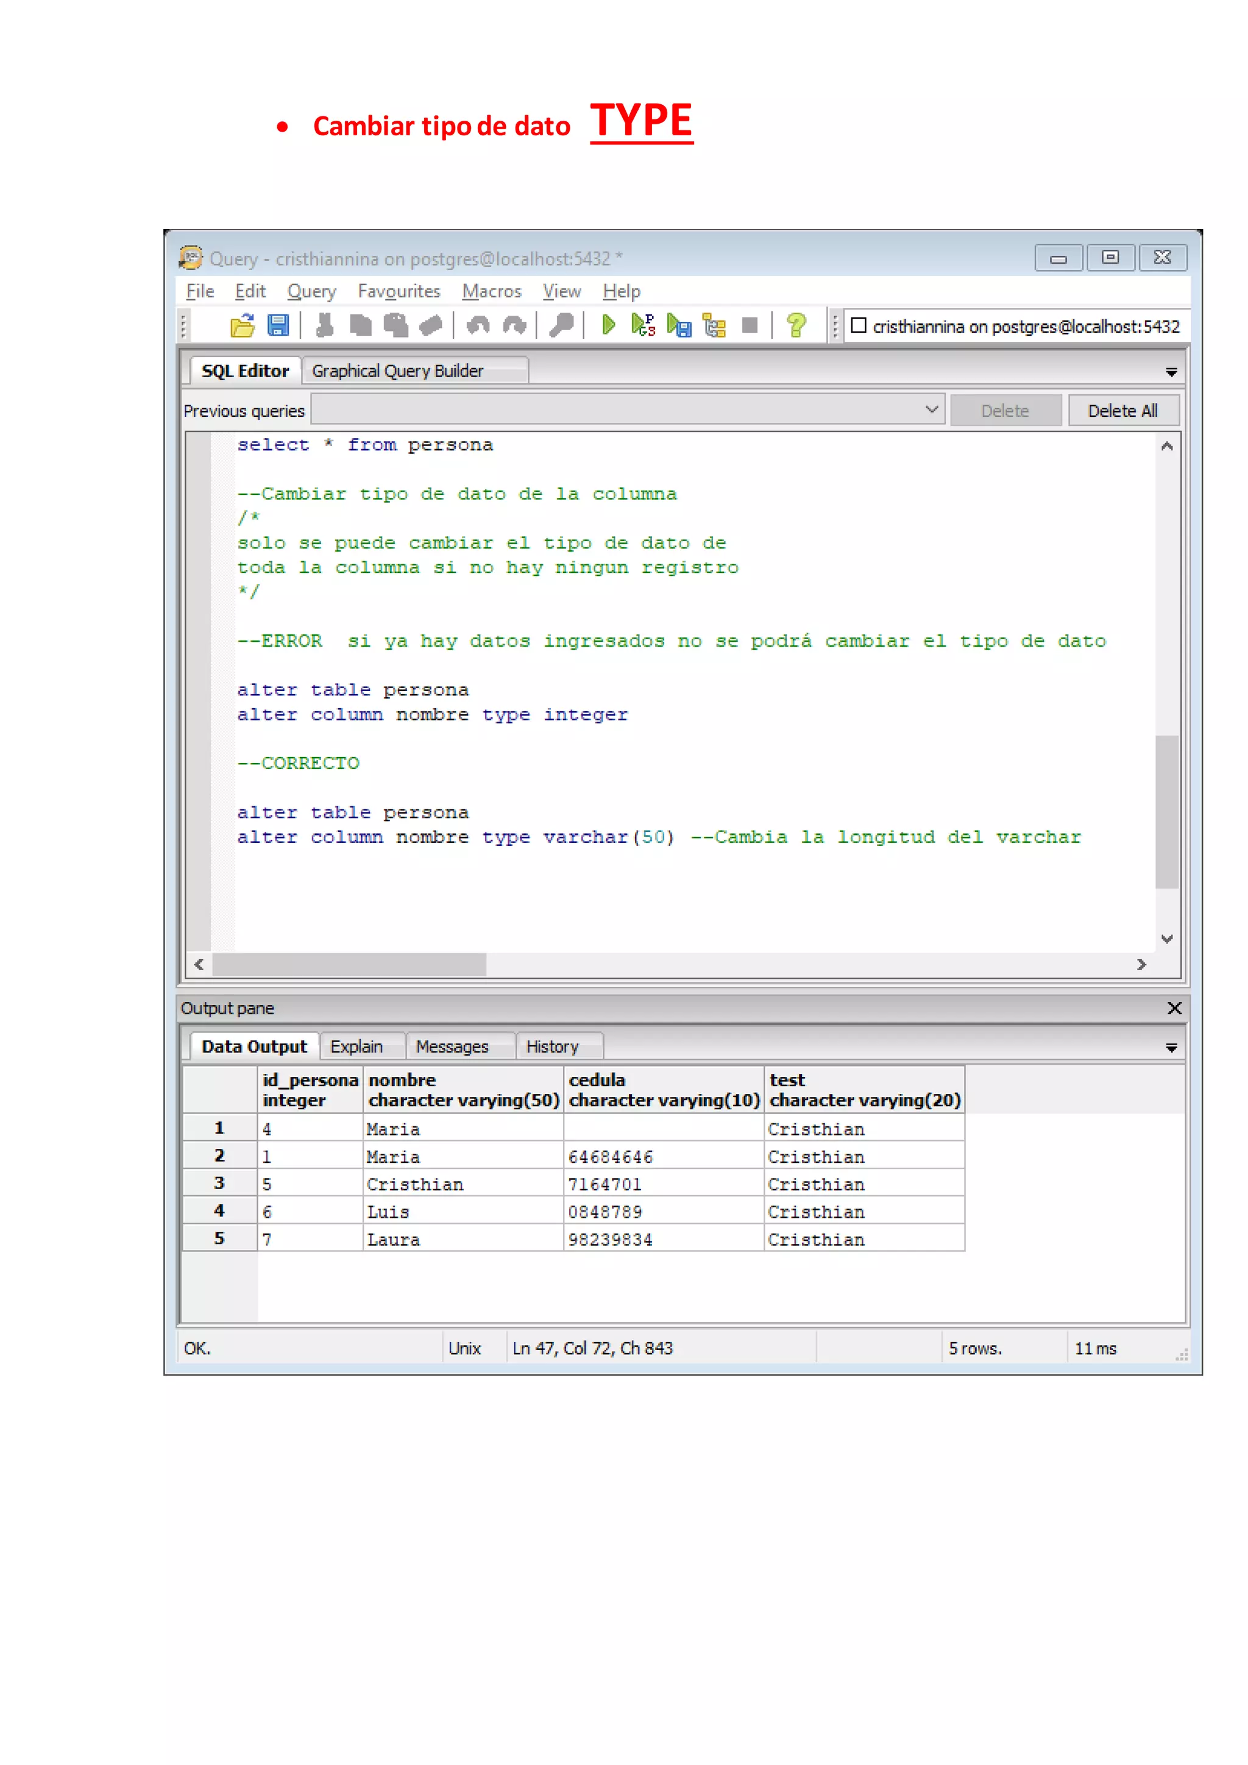Click 'alter column nombre type integer' line
The image size is (1248, 1765).
432,715
